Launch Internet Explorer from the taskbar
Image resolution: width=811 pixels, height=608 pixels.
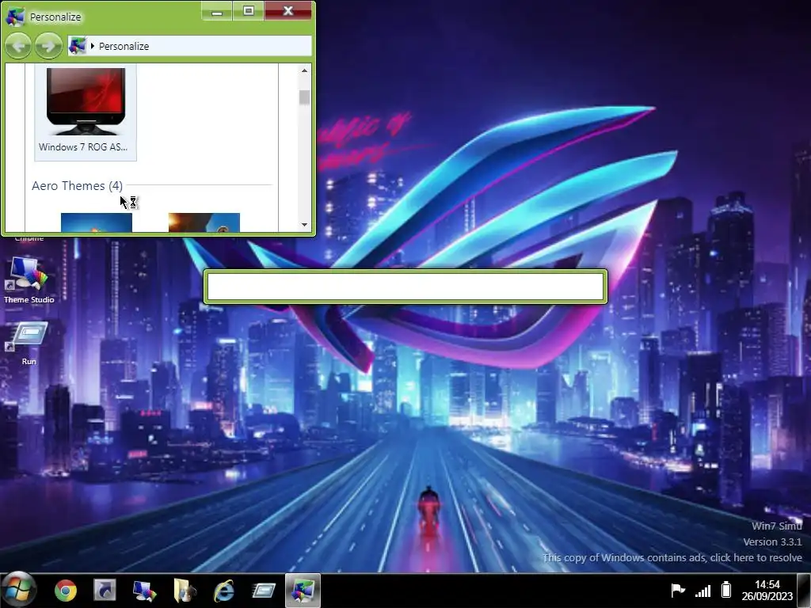click(224, 591)
